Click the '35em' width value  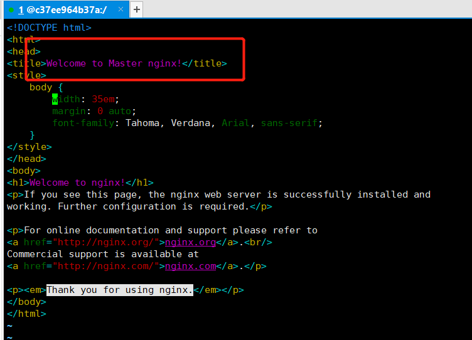pyautogui.click(x=103, y=99)
